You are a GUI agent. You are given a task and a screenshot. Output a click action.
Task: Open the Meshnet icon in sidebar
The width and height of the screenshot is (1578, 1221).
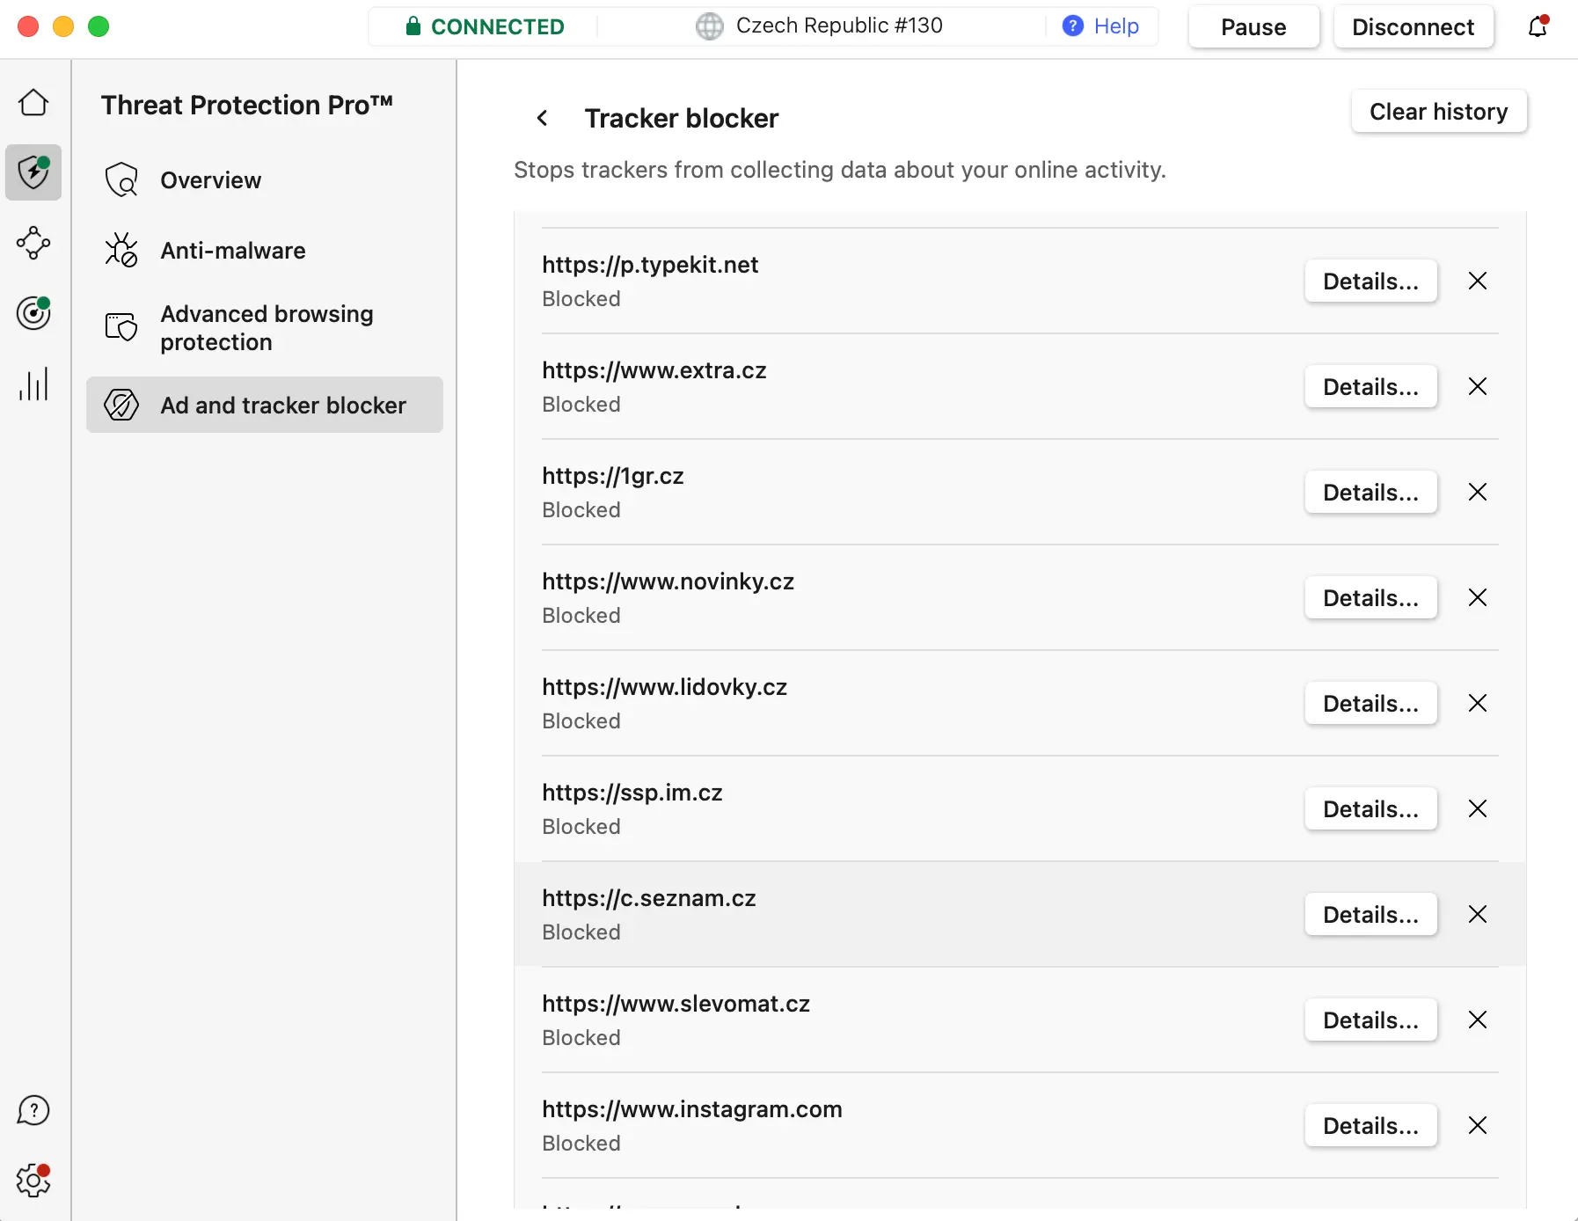[x=33, y=243]
